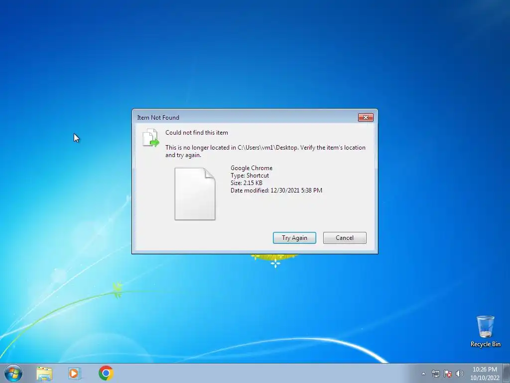The width and height of the screenshot is (510, 383).
Task: Launch Windows Media Player from taskbar
Action: (75, 373)
